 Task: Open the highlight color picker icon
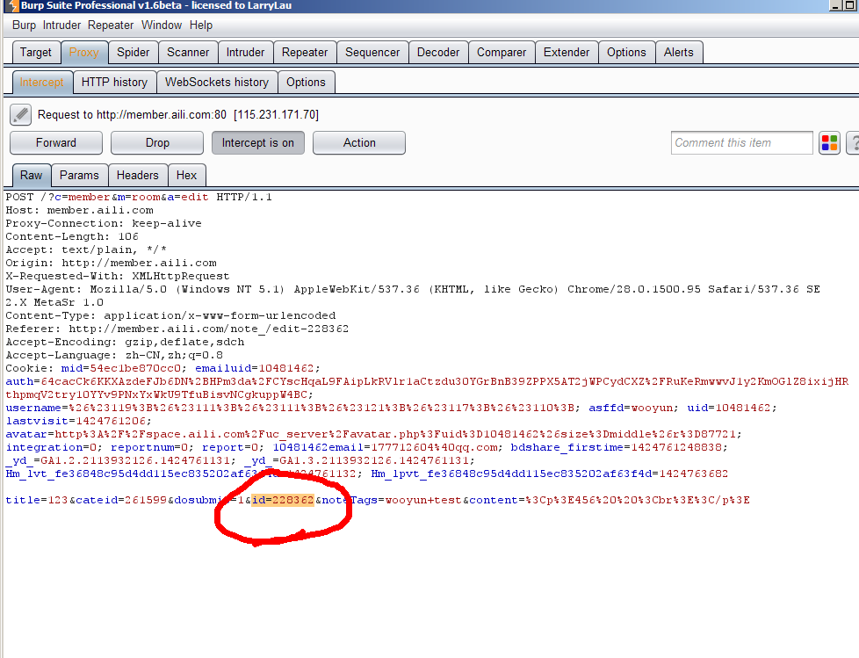click(829, 143)
